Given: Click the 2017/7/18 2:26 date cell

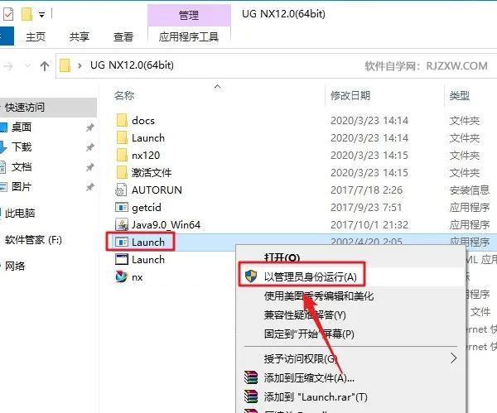Looking at the screenshot, I should (366, 190).
